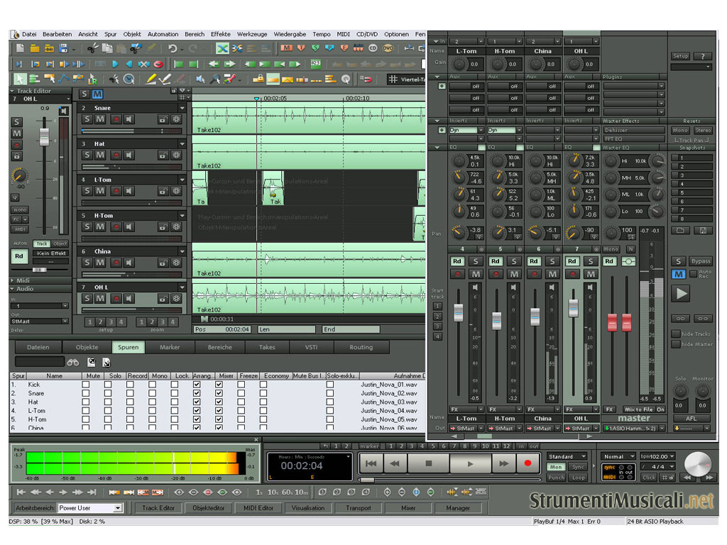
Task: Arm record on the Snare track
Action: (x=116, y=119)
